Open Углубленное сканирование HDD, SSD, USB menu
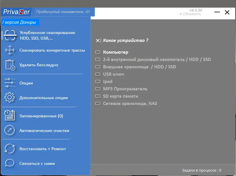The height and width of the screenshot is (176, 236). point(48,35)
